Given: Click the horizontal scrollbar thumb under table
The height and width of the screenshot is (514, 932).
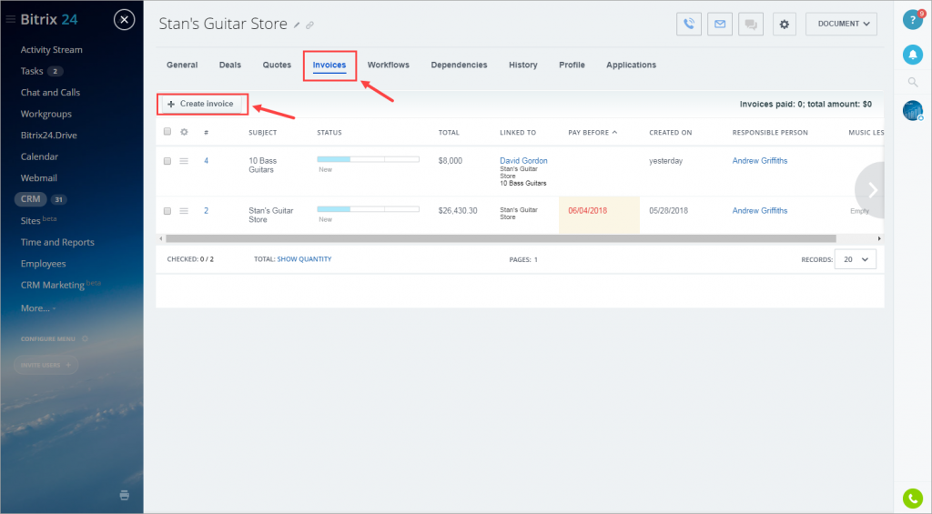Looking at the screenshot, I should point(501,238).
